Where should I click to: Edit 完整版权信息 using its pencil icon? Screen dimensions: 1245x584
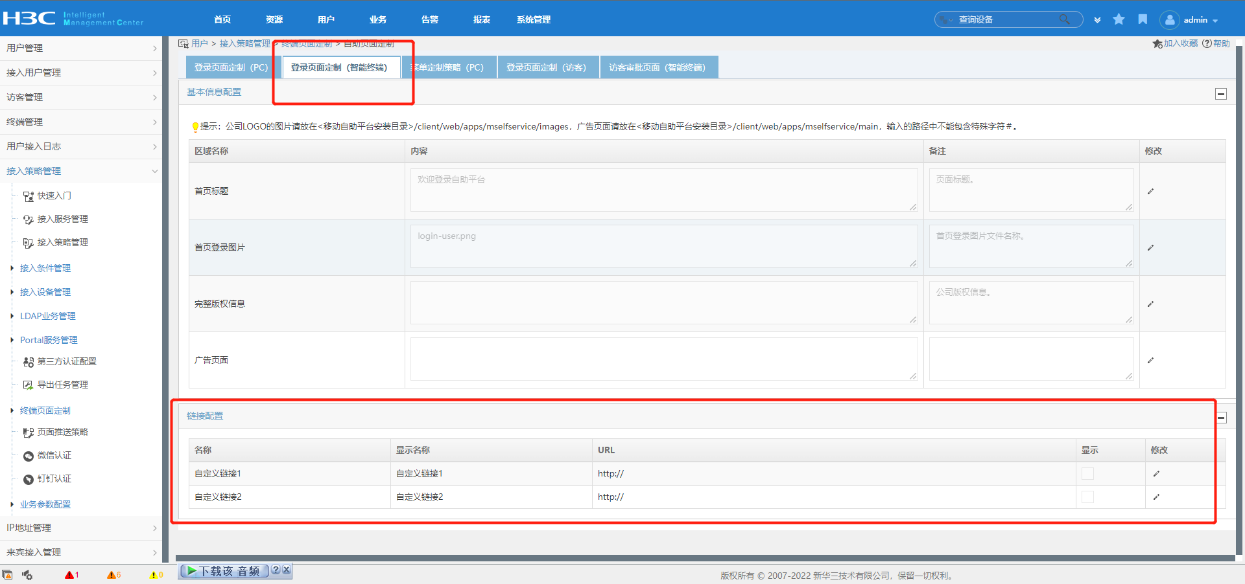[1150, 304]
